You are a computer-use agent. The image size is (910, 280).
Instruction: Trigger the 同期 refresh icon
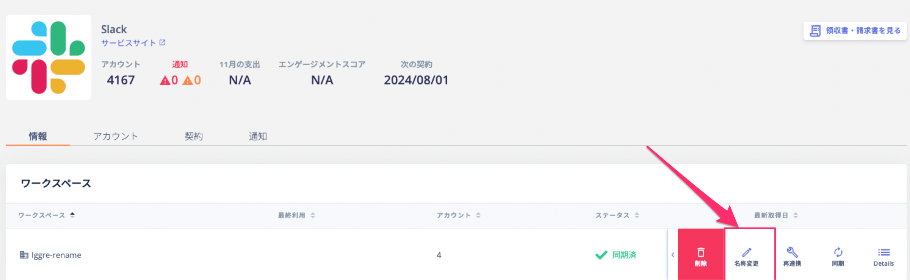[838, 252]
